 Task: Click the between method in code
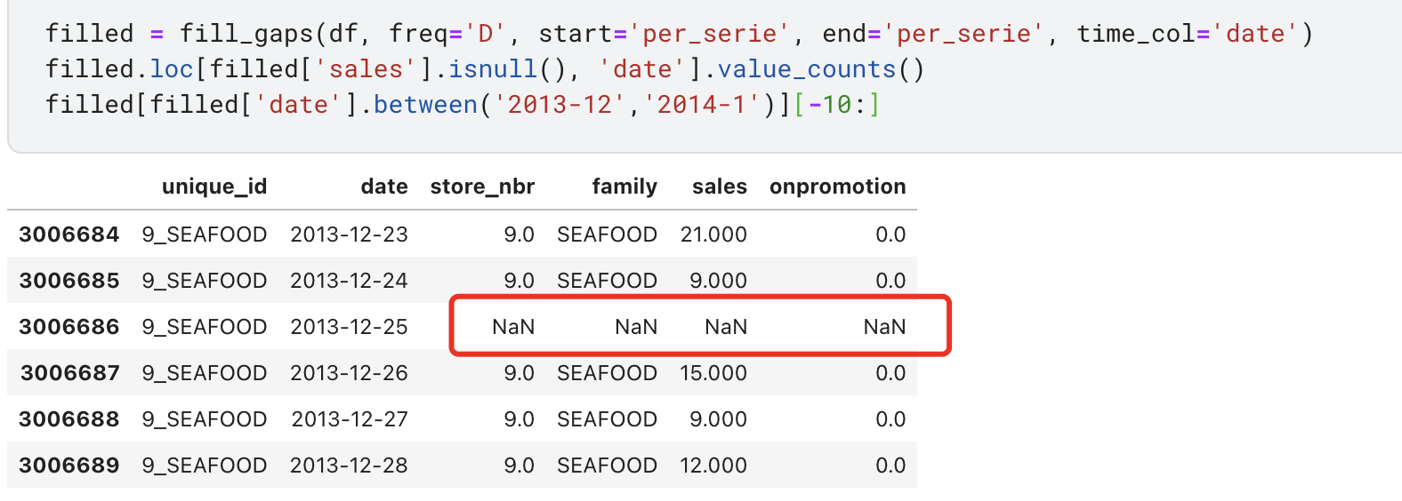[x=425, y=105]
